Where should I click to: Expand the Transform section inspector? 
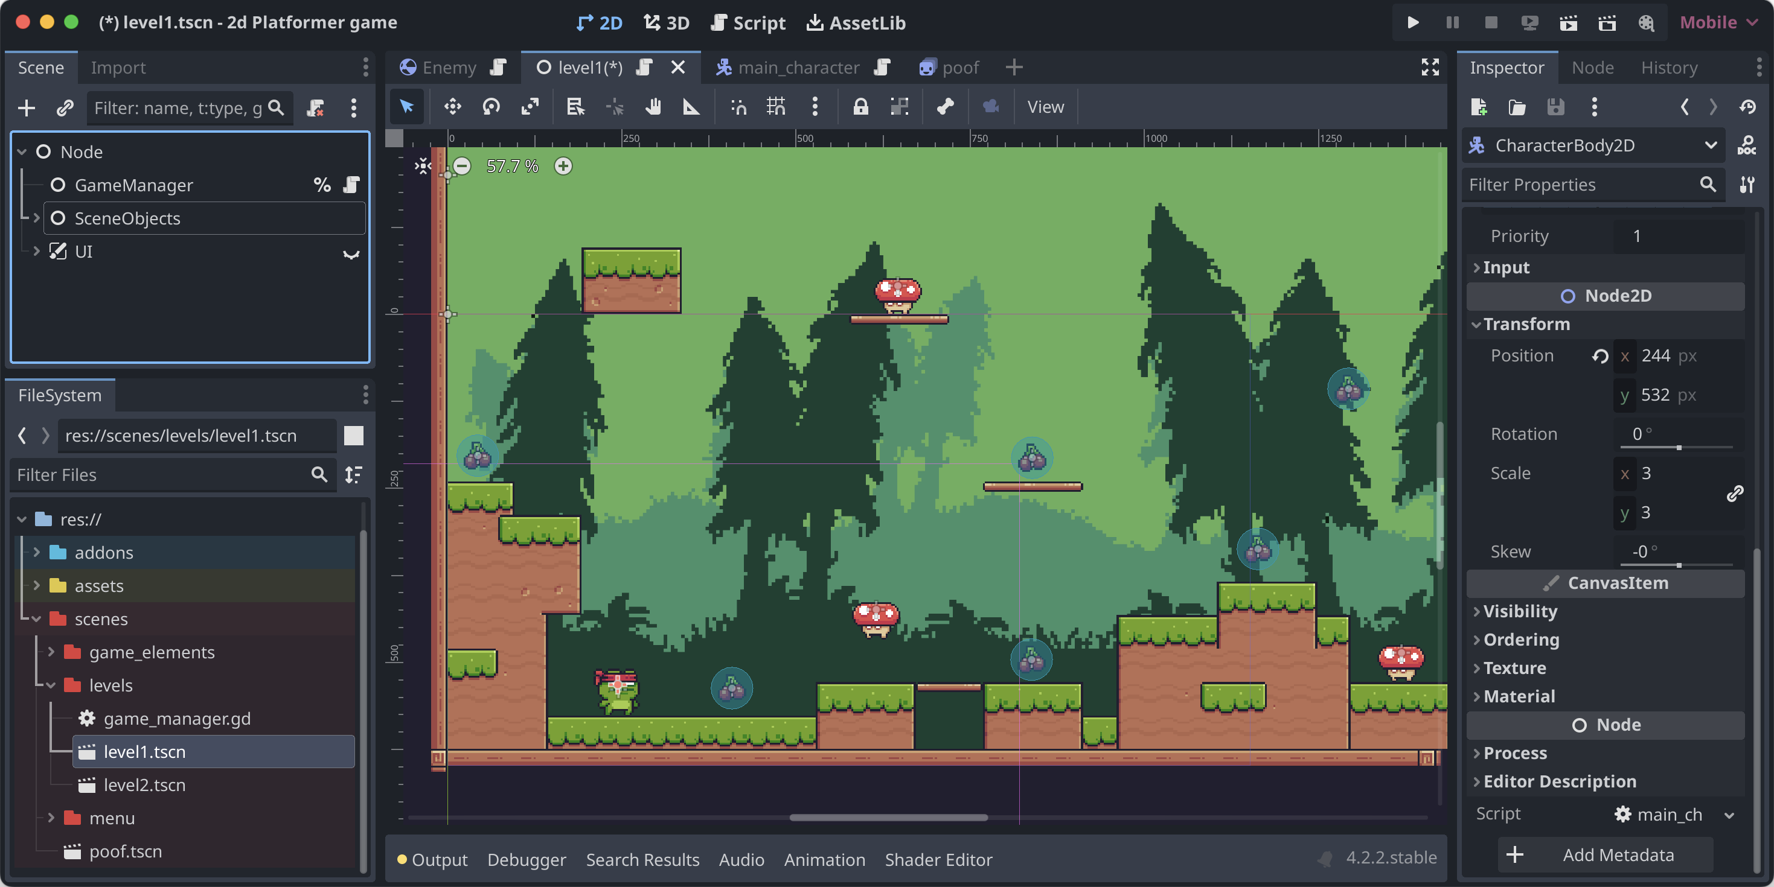point(1527,323)
